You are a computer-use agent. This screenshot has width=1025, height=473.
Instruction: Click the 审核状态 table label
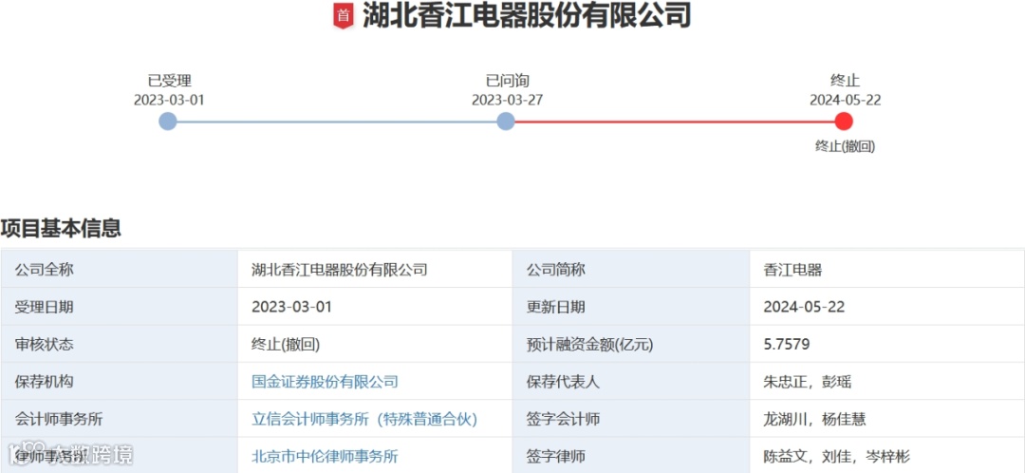(x=44, y=344)
